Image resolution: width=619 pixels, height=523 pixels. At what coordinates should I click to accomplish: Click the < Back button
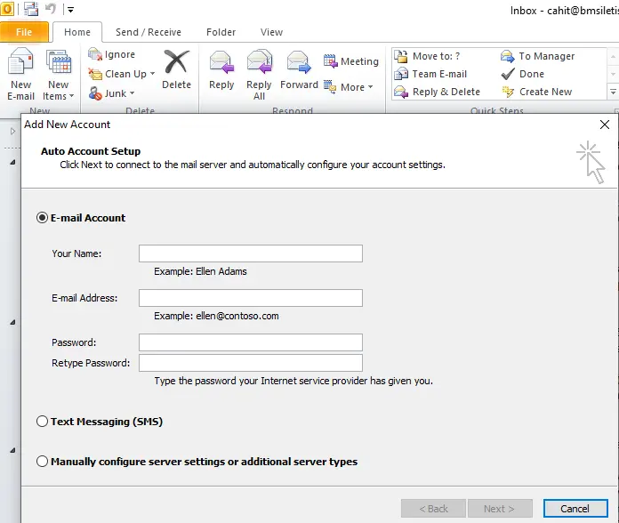click(x=433, y=509)
